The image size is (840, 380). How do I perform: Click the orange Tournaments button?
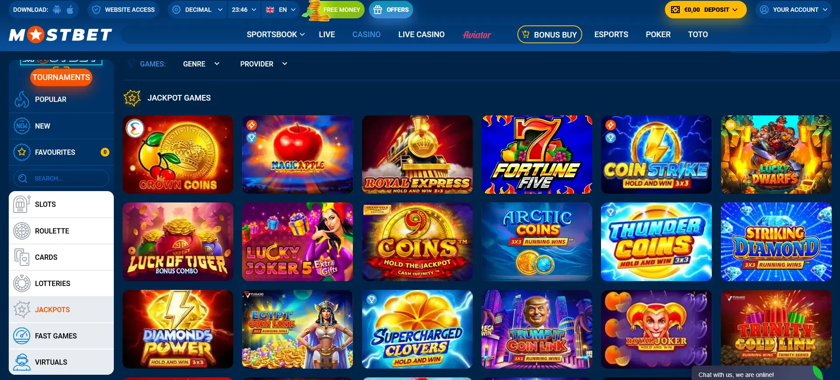(61, 77)
